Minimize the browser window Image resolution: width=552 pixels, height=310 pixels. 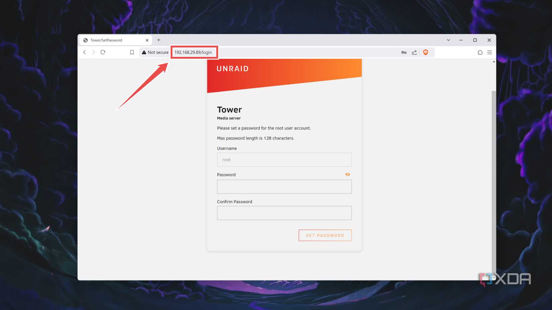pyautogui.click(x=461, y=40)
